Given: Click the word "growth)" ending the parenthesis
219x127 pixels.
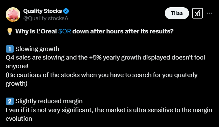Looking at the screenshot, I should [x=17, y=84].
